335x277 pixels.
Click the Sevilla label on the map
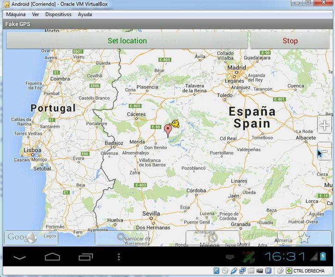click(x=151, y=213)
